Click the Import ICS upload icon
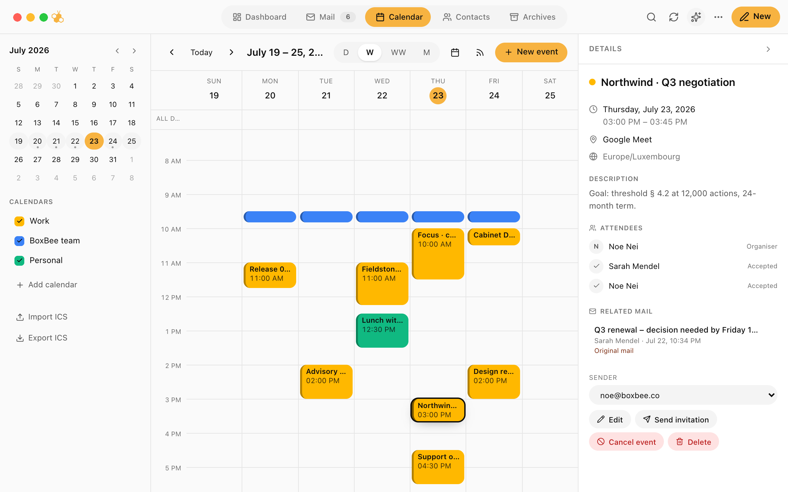 pyautogui.click(x=20, y=317)
